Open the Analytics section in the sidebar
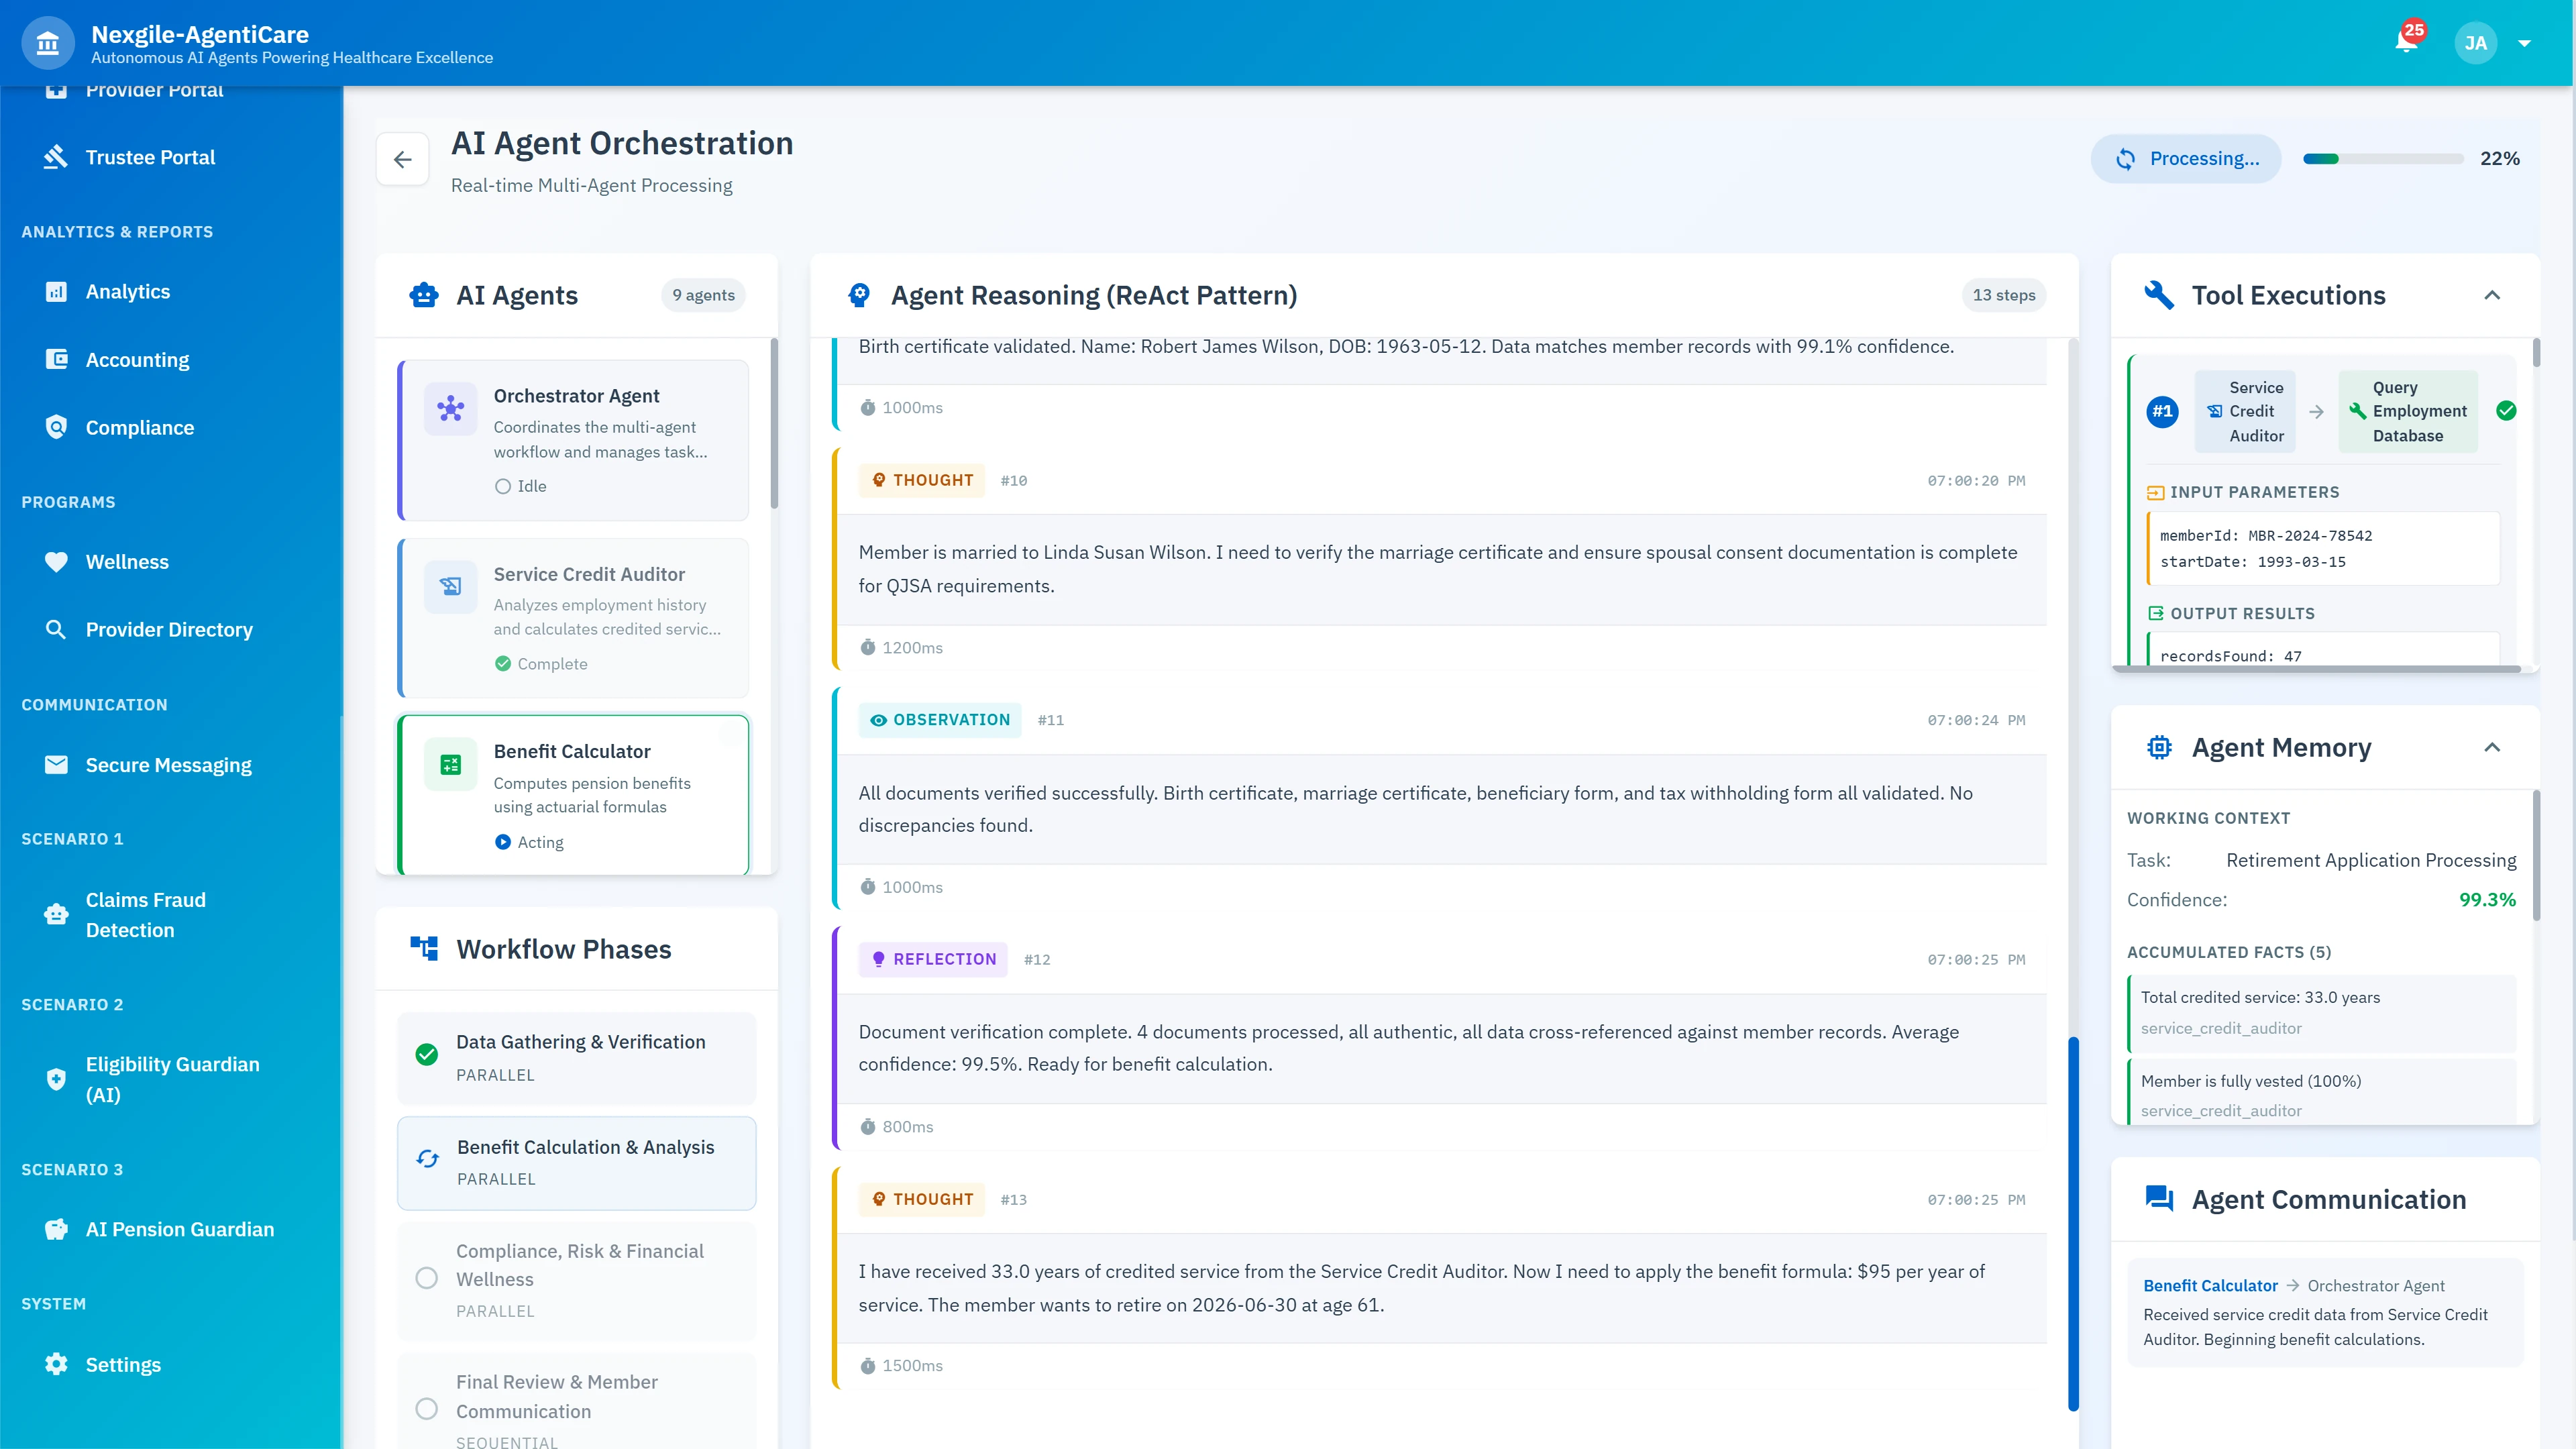This screenshot has width=2576, height=1449. [x=128, y=291]
